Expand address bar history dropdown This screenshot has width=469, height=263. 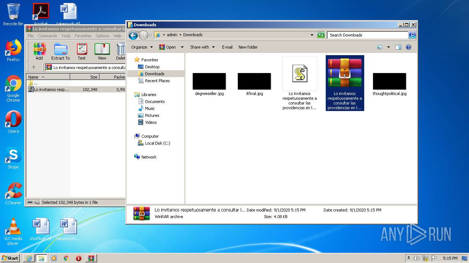[312, 35]
